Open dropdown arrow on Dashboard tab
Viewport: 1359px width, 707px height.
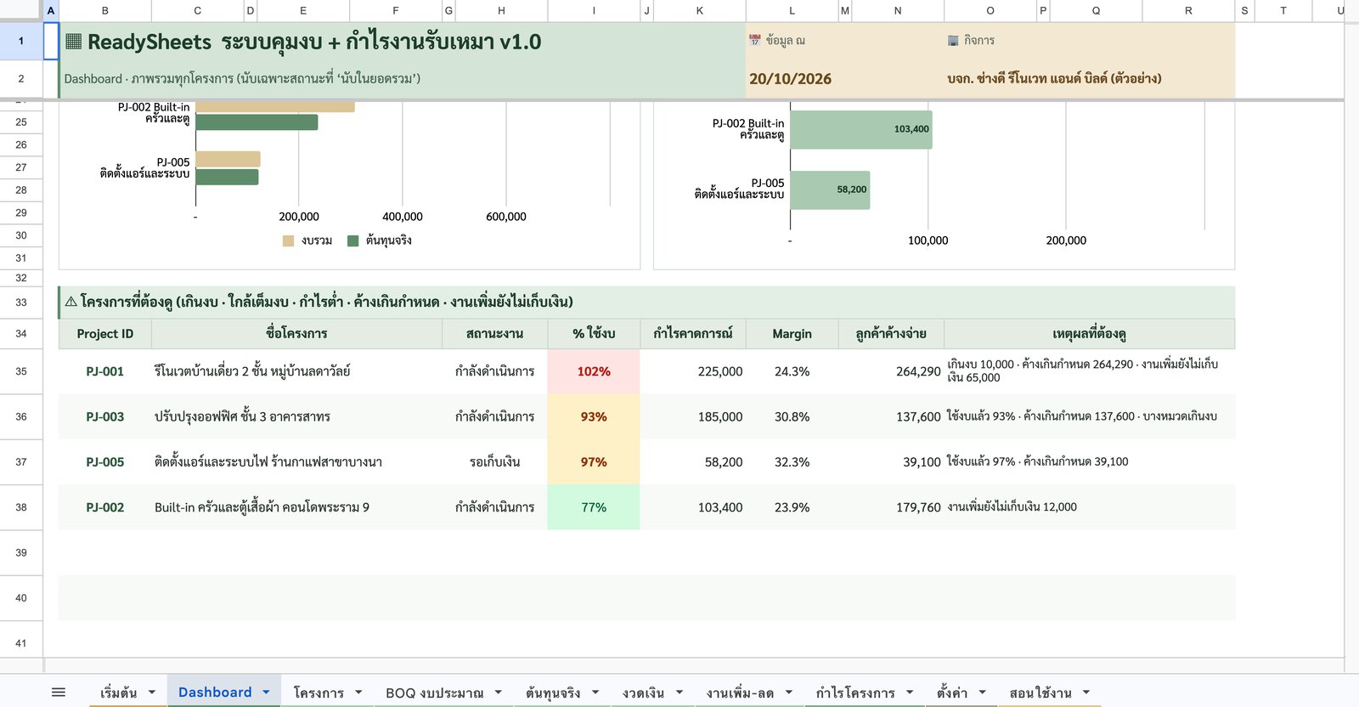pyautogui.click(x=266, y=693)
